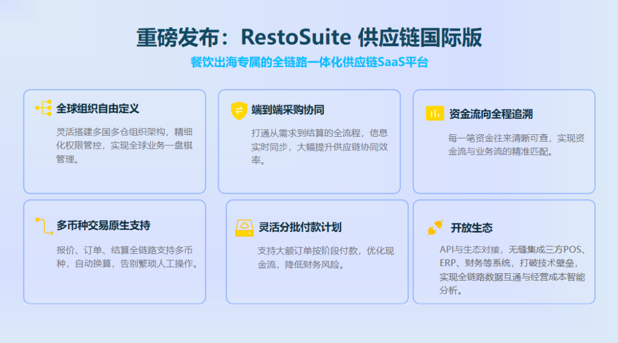
Task: Click the main headline 重磅发布：RestoSuite 供应链国际版
Action: 309,37
